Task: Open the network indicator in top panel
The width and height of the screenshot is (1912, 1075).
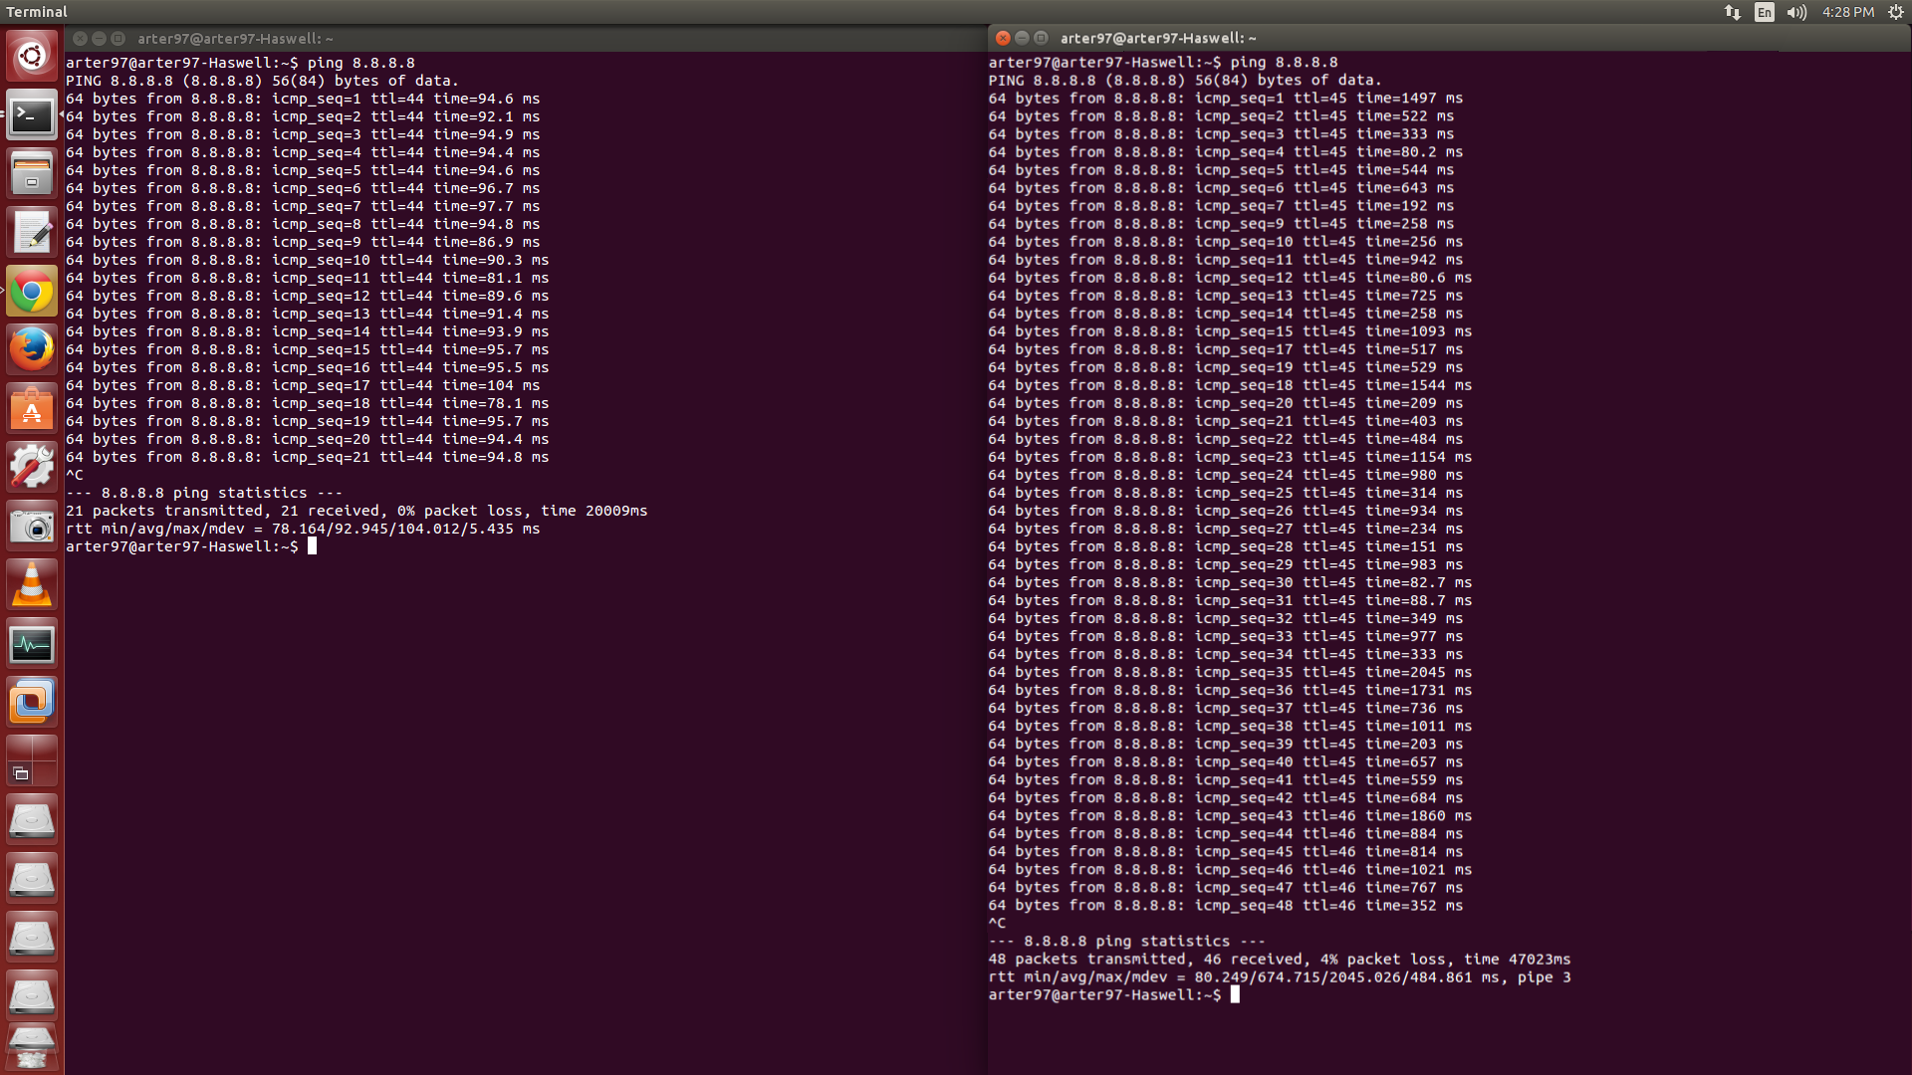Action: point(1733,12)
